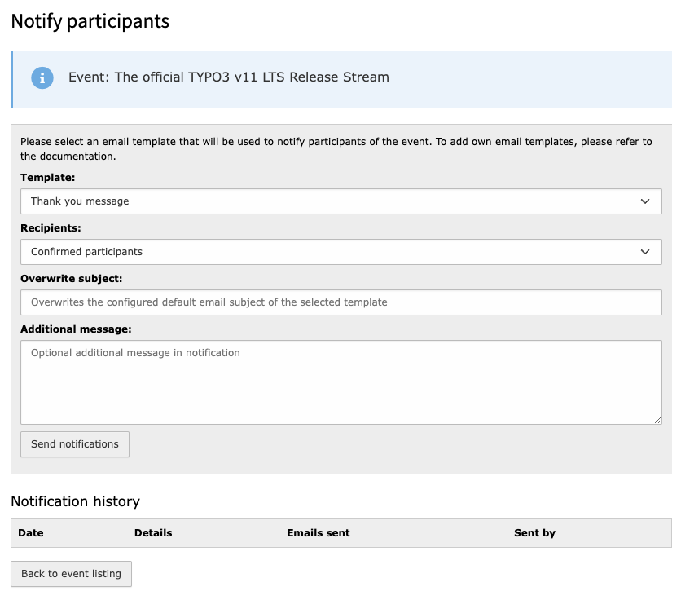Go Back to event listing
The width and height of the screenshot is (681, 600).
(71, 574)
